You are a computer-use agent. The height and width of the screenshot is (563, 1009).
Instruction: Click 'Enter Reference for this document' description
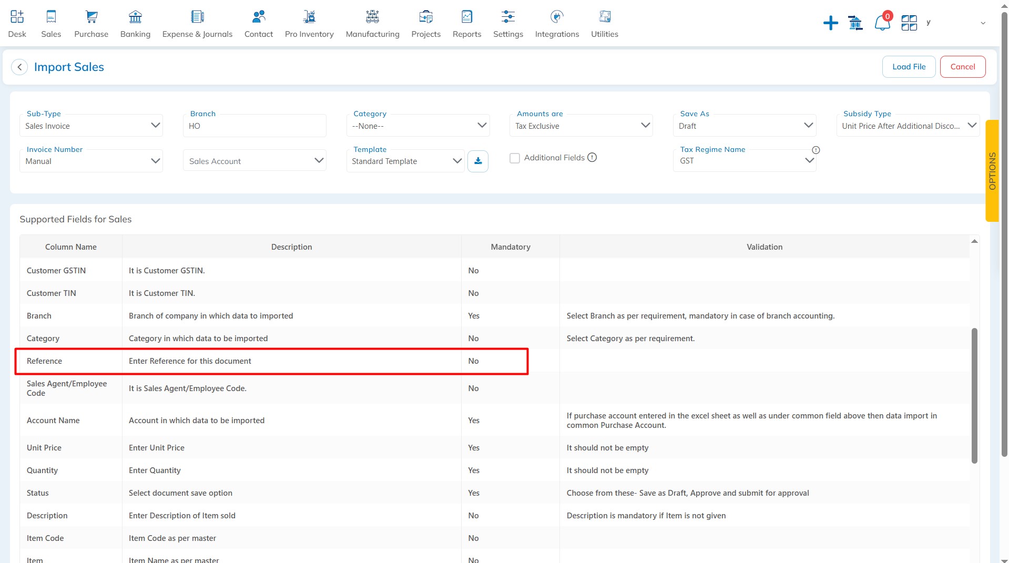click(190, 361)
